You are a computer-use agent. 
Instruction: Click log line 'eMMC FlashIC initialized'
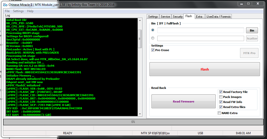click(23, 85)
